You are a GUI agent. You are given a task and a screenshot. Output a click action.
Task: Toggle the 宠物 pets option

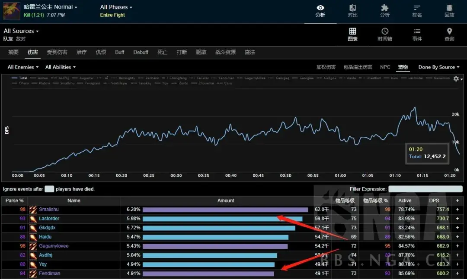coord(403,67)
